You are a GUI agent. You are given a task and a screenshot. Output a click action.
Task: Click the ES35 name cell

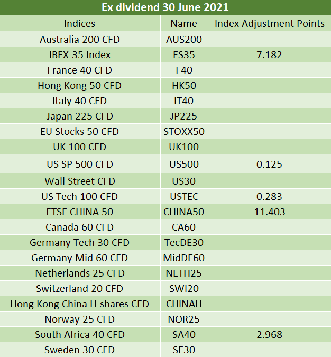pyautogui.click(x=183, y=55)
